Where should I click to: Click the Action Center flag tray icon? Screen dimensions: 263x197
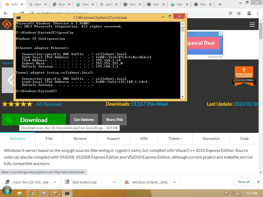227,193
